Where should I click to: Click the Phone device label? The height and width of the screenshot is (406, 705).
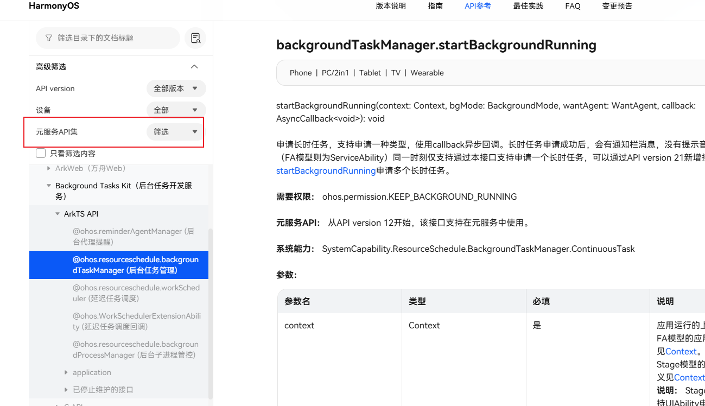point(301,73)
